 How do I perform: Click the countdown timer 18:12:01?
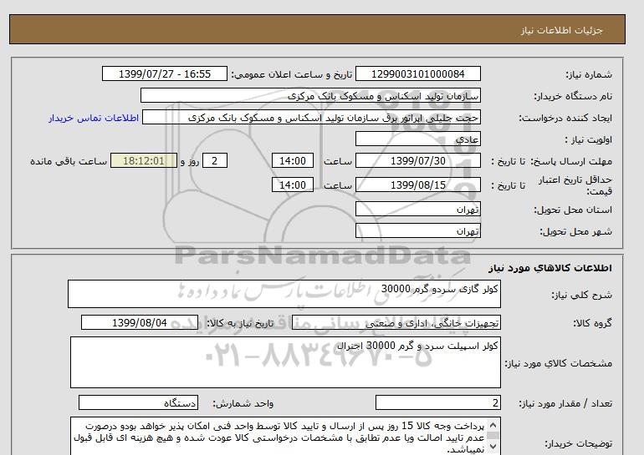144,160
